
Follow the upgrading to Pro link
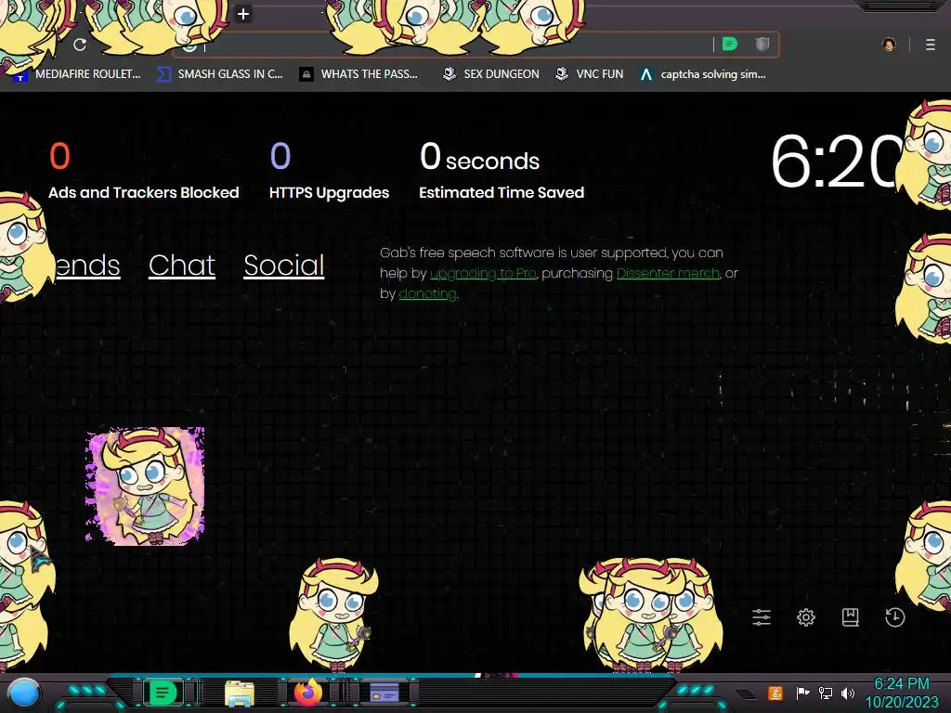pyautogui.click(x=483, y=274)
